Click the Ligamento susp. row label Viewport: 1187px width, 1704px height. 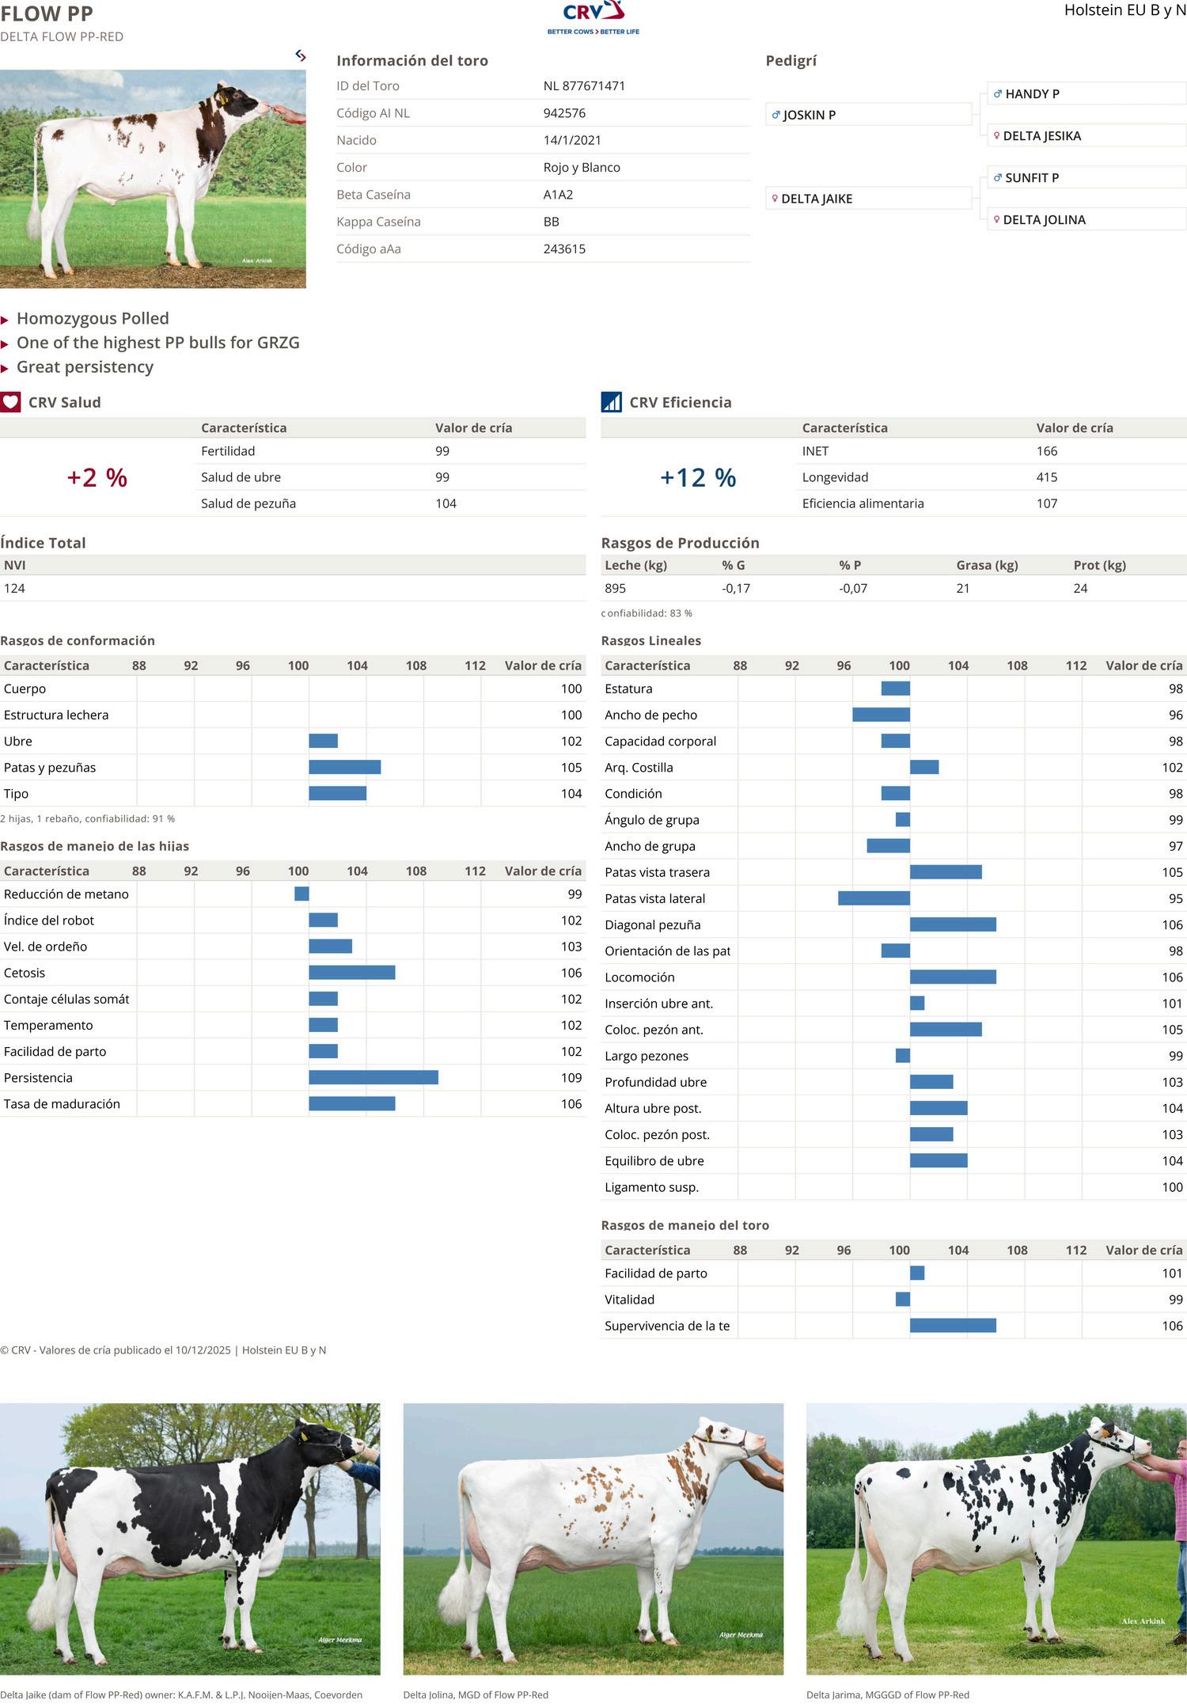[x=652, y=1187]
